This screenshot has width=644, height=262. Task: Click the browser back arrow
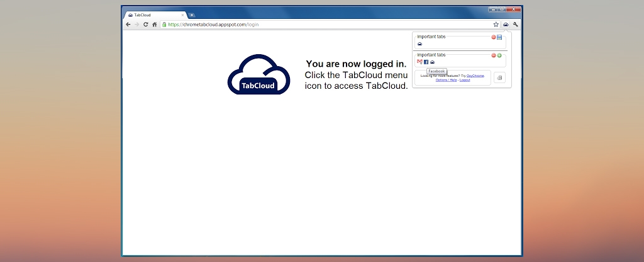128,25
